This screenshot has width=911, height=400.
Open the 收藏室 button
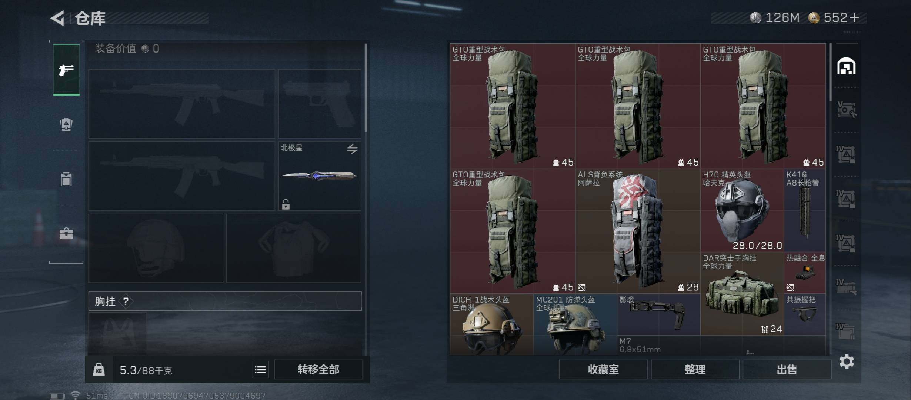pos(603,369)
